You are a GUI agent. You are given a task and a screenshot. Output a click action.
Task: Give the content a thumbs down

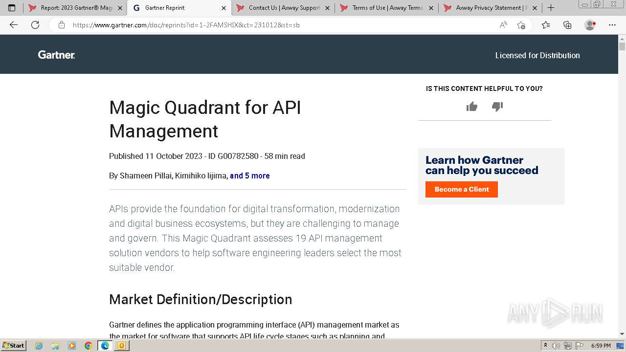point(497,107)
